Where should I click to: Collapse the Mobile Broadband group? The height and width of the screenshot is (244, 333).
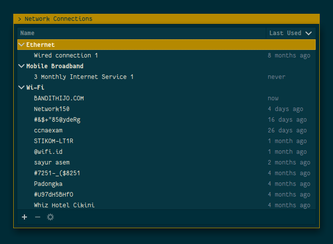click(x=21, y=66)
